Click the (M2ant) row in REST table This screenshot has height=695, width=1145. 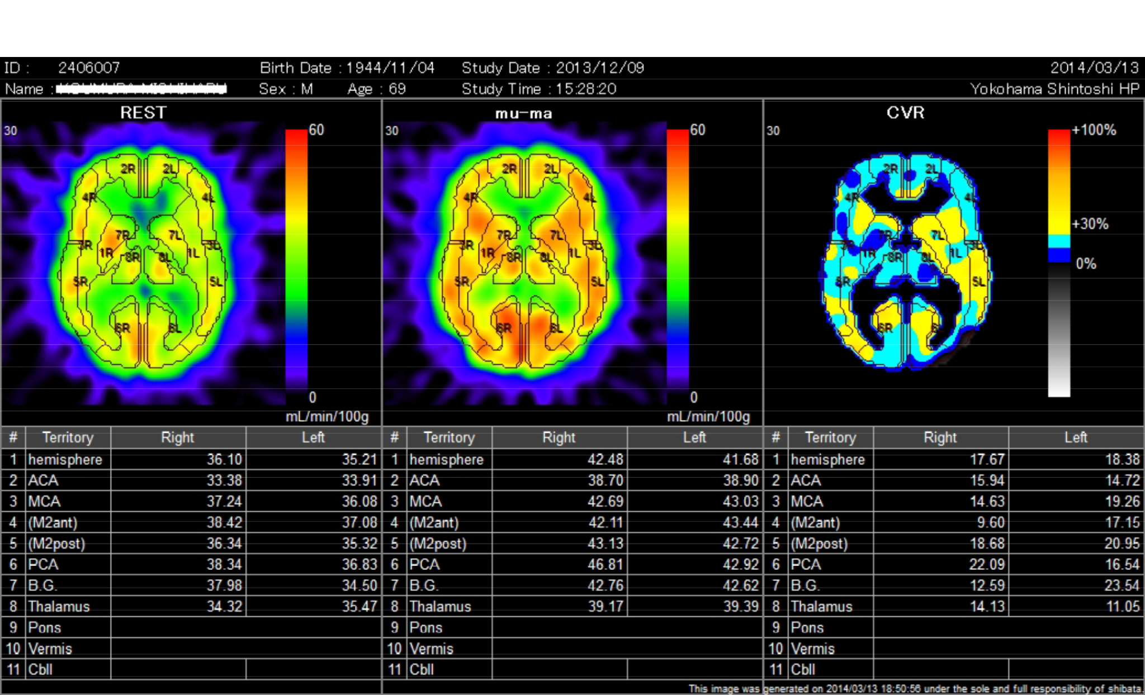click(53, 522)
